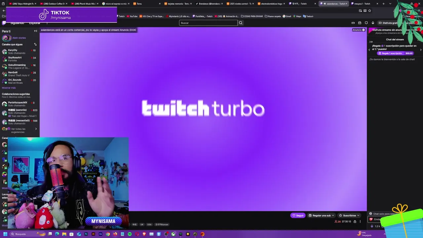Open GokuStreaming channel
423x238 pixels.
click(x=19, y=66)
